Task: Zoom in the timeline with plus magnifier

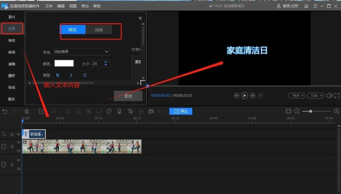Action: (337, 111)
